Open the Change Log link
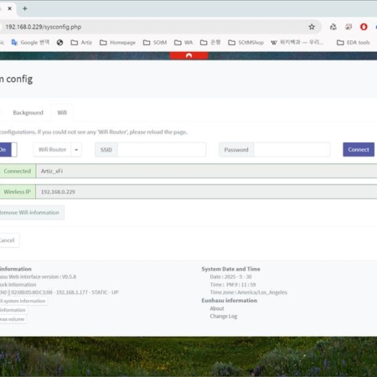377x377 pixels. coord(224,316)
